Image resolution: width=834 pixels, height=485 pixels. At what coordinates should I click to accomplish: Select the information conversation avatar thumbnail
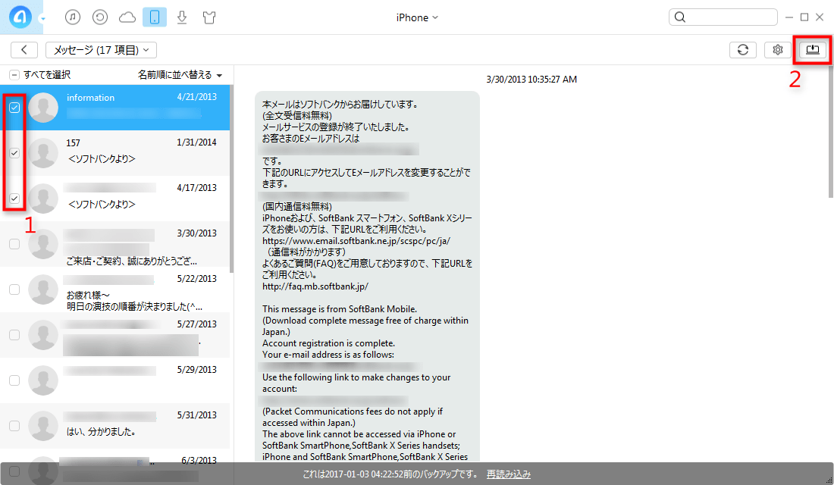pyautogui.click(x=43, y=108)
